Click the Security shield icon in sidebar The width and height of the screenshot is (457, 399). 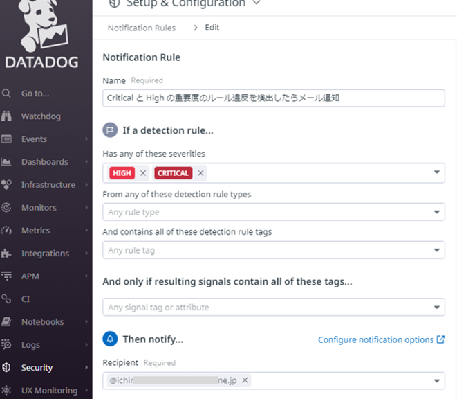(6, 367)
